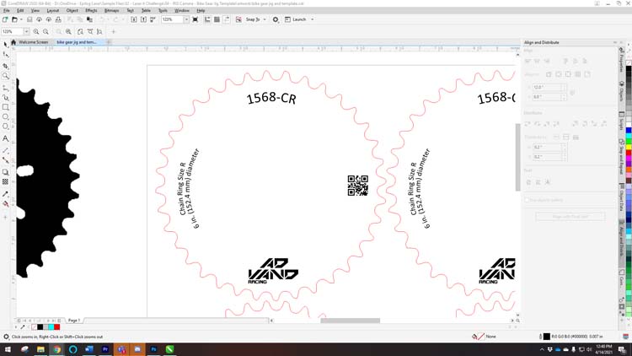This screenshot has height=356, width=632.
Task: Click the new document plus tab button
Action: [109, 42]
